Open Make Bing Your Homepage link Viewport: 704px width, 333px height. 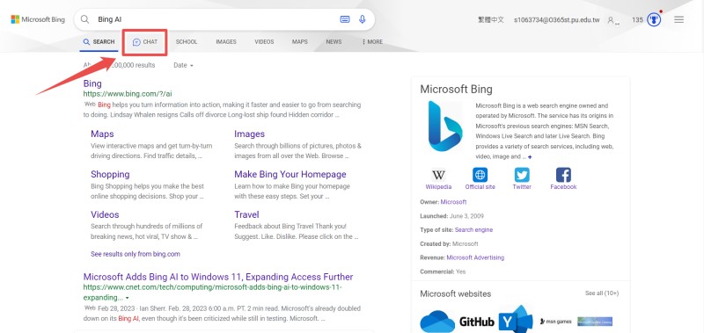(x=290, y=174)
